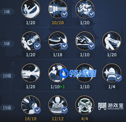Open the 游戏宝 youxibao.com watermark link
This screenshot has height=122, width=126.
(111, 106)
